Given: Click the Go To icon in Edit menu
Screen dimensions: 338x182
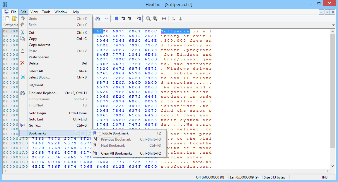Looking at the screenshot, I should [23, 125].
